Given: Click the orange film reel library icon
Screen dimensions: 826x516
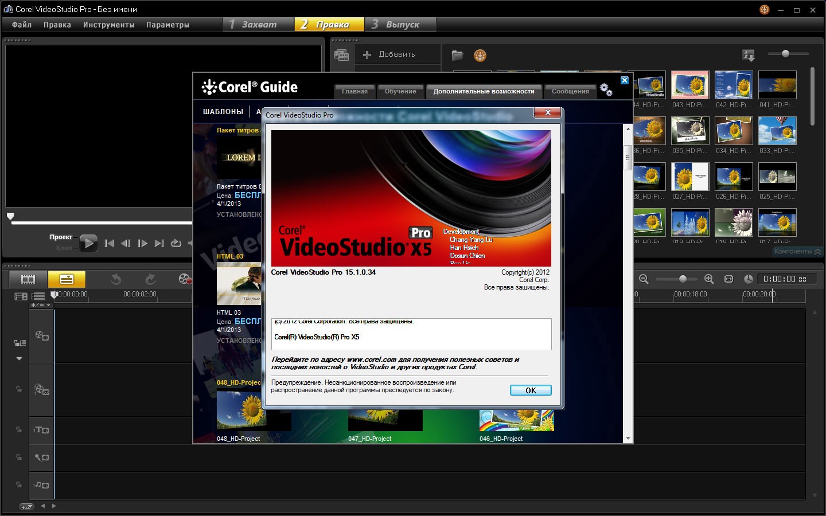Looking at the screenshot, I should [480, 55].
